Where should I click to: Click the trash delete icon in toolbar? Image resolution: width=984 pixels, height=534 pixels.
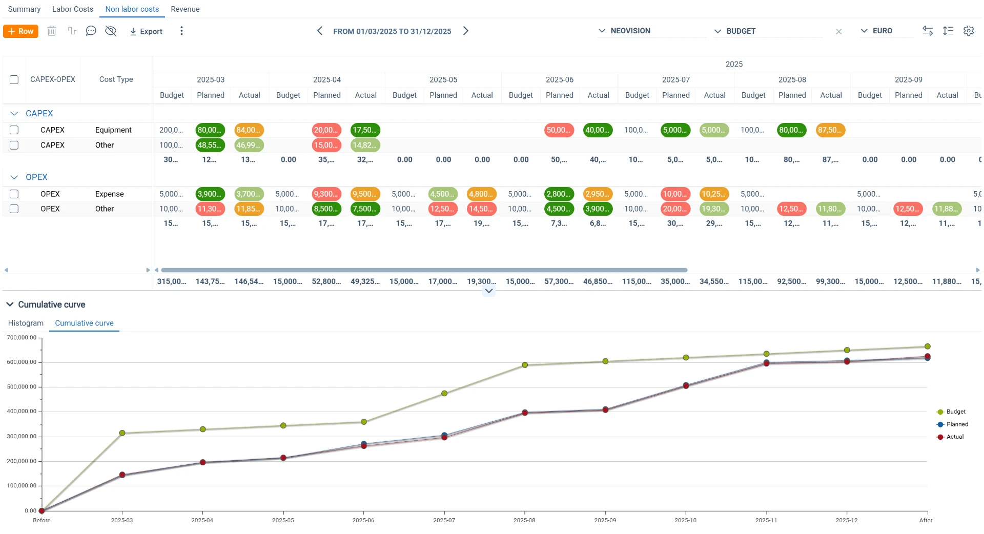[52, 31]
